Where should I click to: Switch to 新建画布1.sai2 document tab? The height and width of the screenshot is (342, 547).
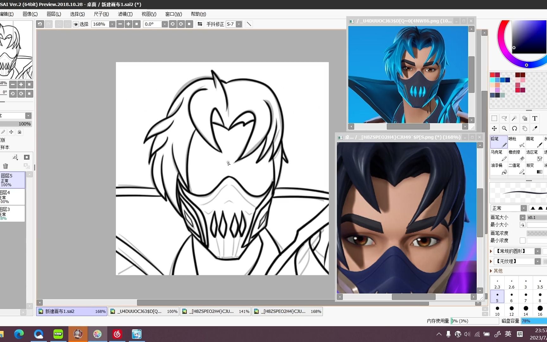click(72, 312)
